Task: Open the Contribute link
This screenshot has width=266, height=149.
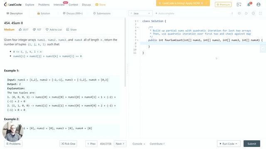Action: click(157, 144)
